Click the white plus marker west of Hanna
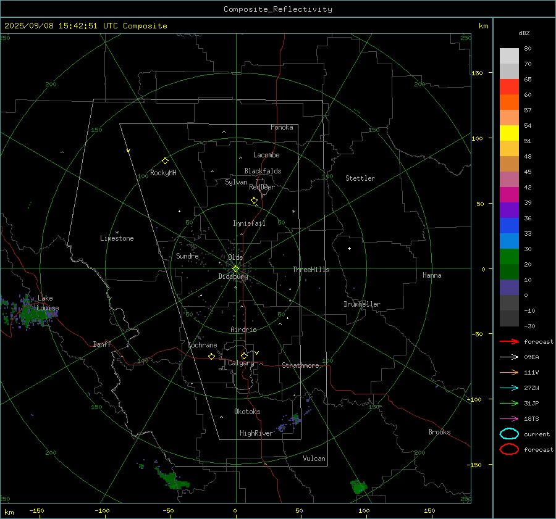The height and width of the screenshot is (519, 556). click(x=349, y=248)
